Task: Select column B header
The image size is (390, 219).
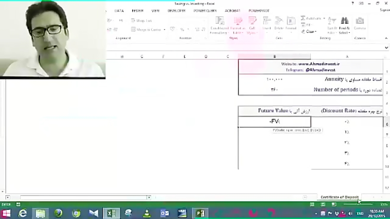Action: pos(274,57)
